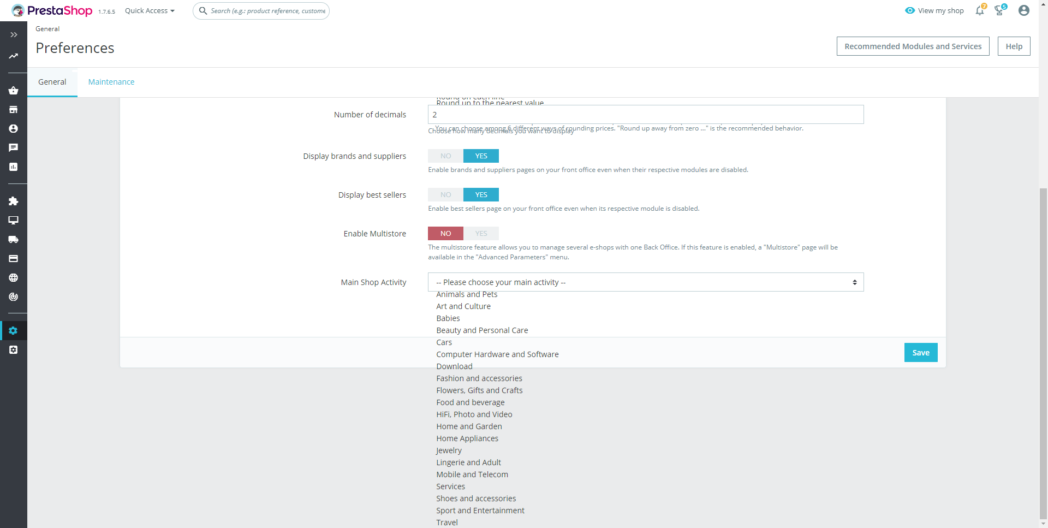Open Modules via puzzle piece icon
1048x528 pixels.
14,201
